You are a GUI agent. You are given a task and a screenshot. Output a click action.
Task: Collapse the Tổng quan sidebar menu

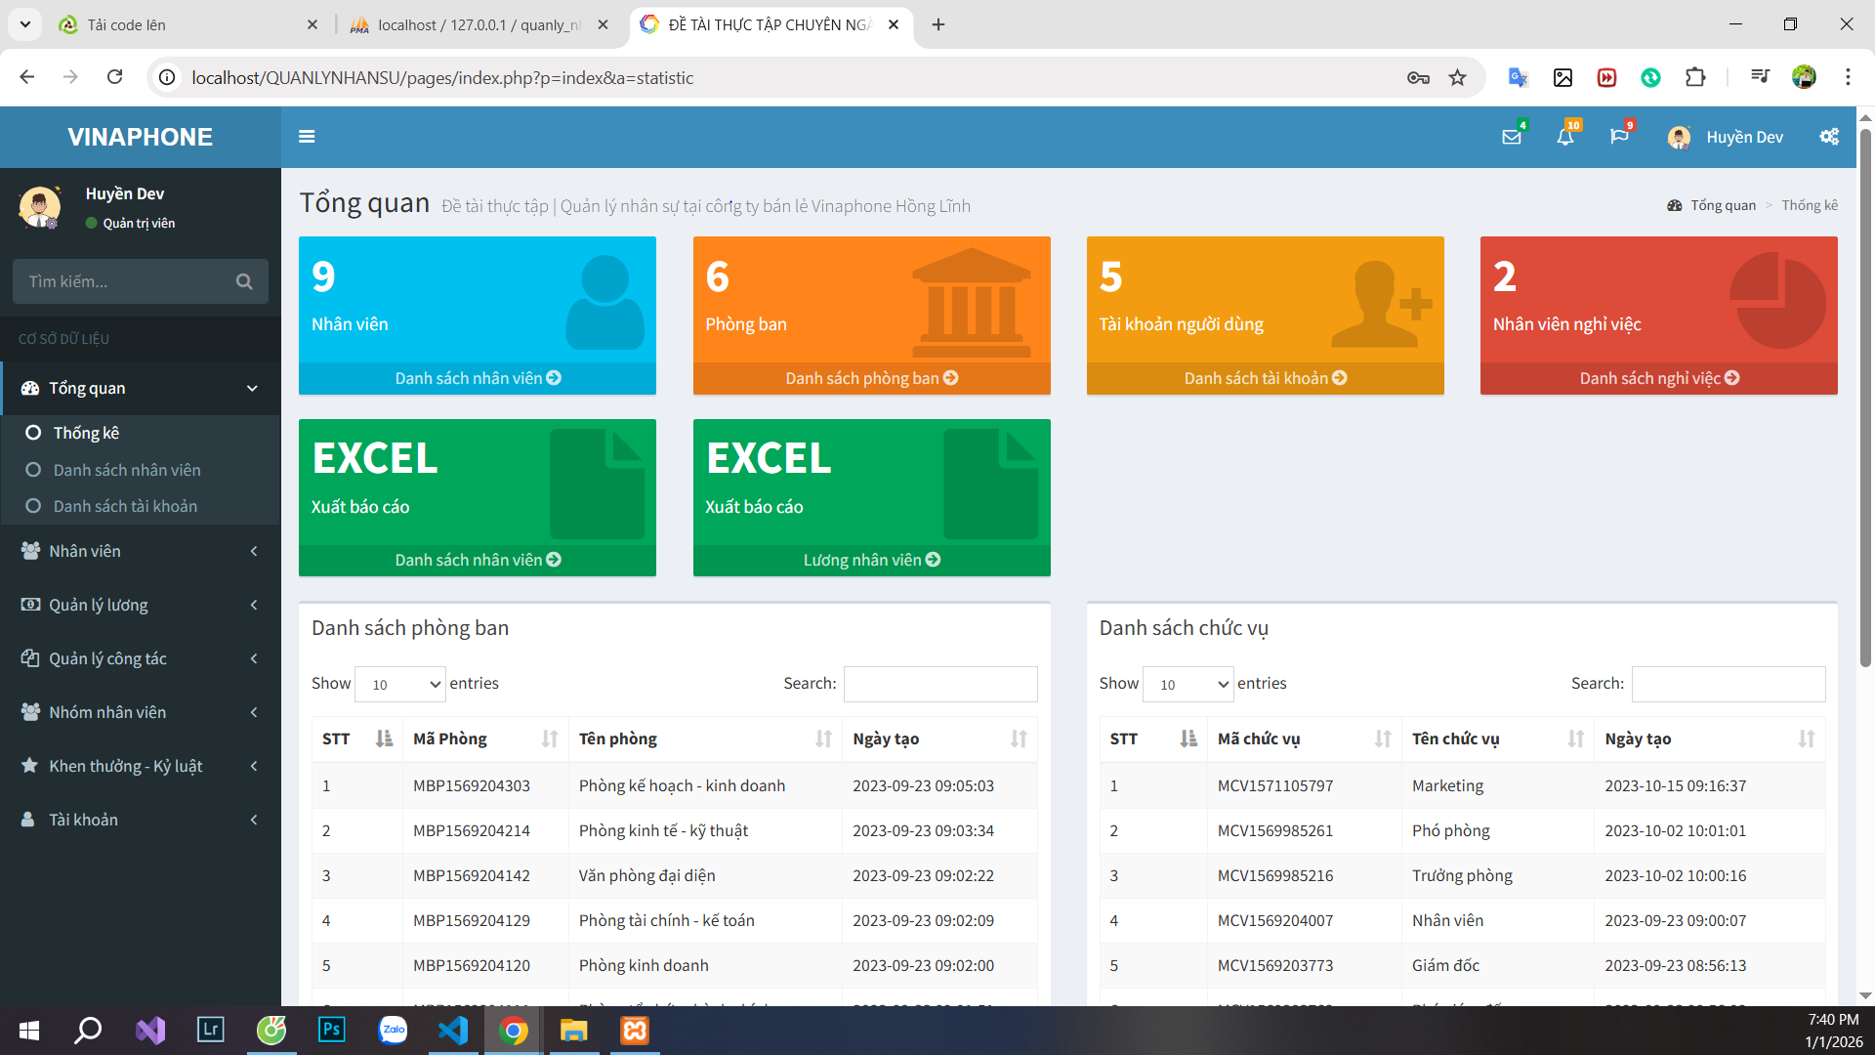pyautogui.click(x=141, y=389)
